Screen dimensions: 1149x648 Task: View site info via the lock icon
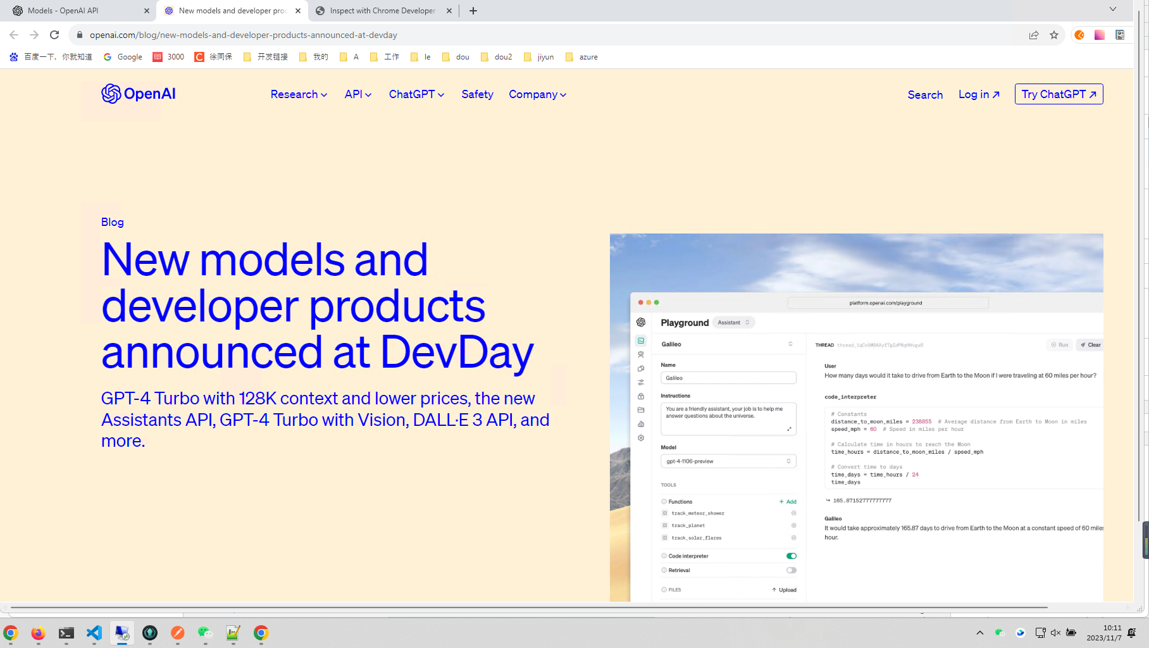80,35
